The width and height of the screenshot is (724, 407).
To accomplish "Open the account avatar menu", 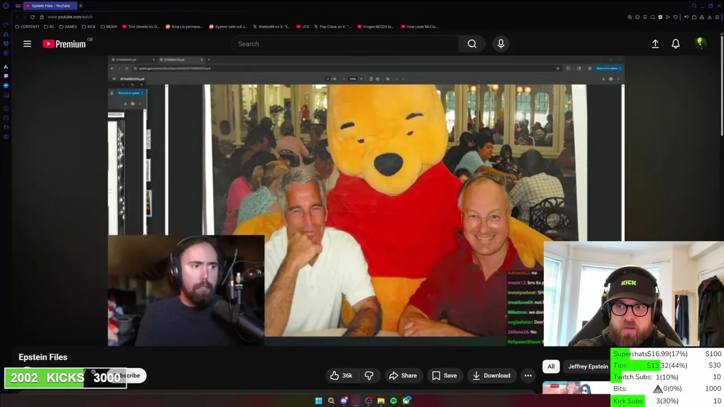I will pyautogui.click(x=700, y=44).
